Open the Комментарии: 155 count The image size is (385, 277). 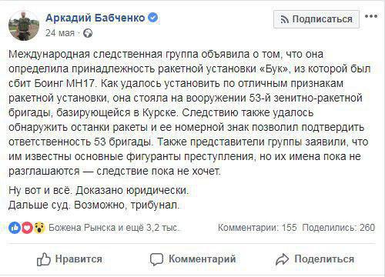point(257,228)
